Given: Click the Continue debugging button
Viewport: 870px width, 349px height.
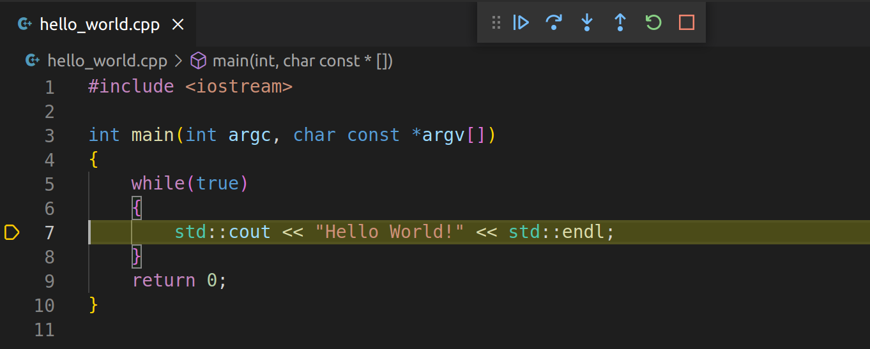Looking at the screenshot, I should point(521,23).
